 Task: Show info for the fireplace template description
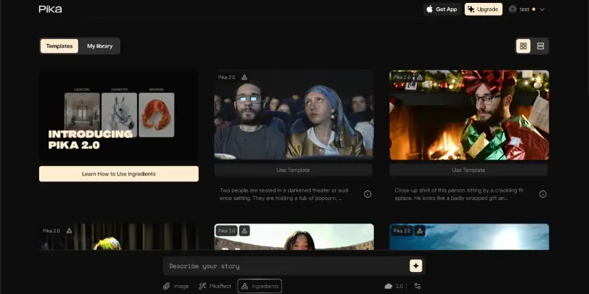point(543,194)
